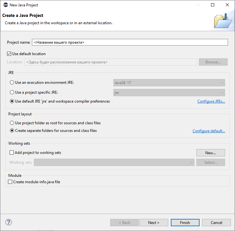Screen dimensions: 235x231
Task: Click the Project layout group label
Action: (x=20, y=114)
